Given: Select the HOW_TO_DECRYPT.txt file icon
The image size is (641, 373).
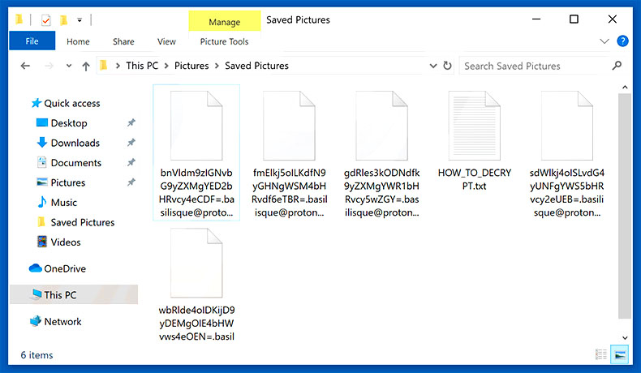Looking at the screenshot, I should tap(474, 126).
